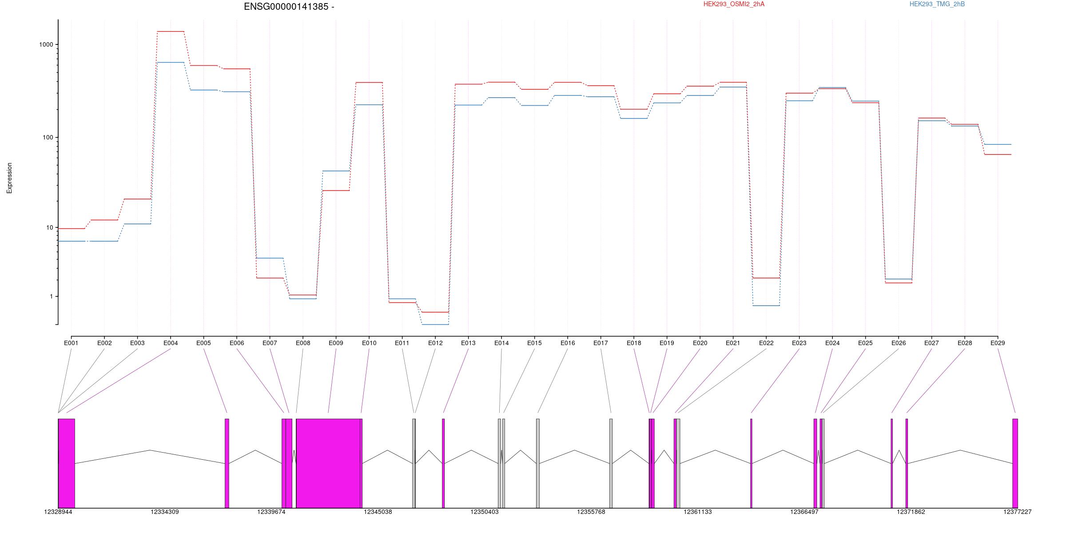
Task: Click exon label E022
Action: [766, 343]
